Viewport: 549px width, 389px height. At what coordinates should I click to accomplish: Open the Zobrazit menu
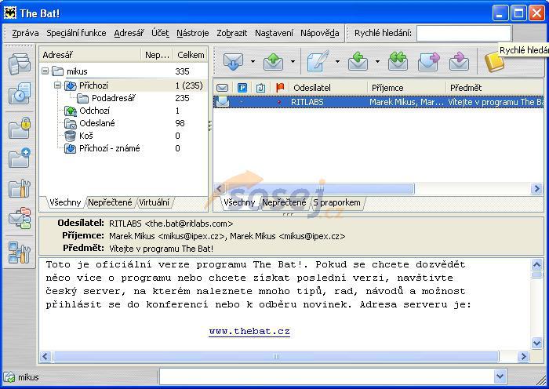pos(232,33)
